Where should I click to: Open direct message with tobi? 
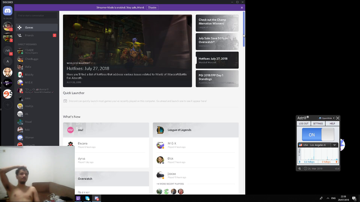pos(37,130)
